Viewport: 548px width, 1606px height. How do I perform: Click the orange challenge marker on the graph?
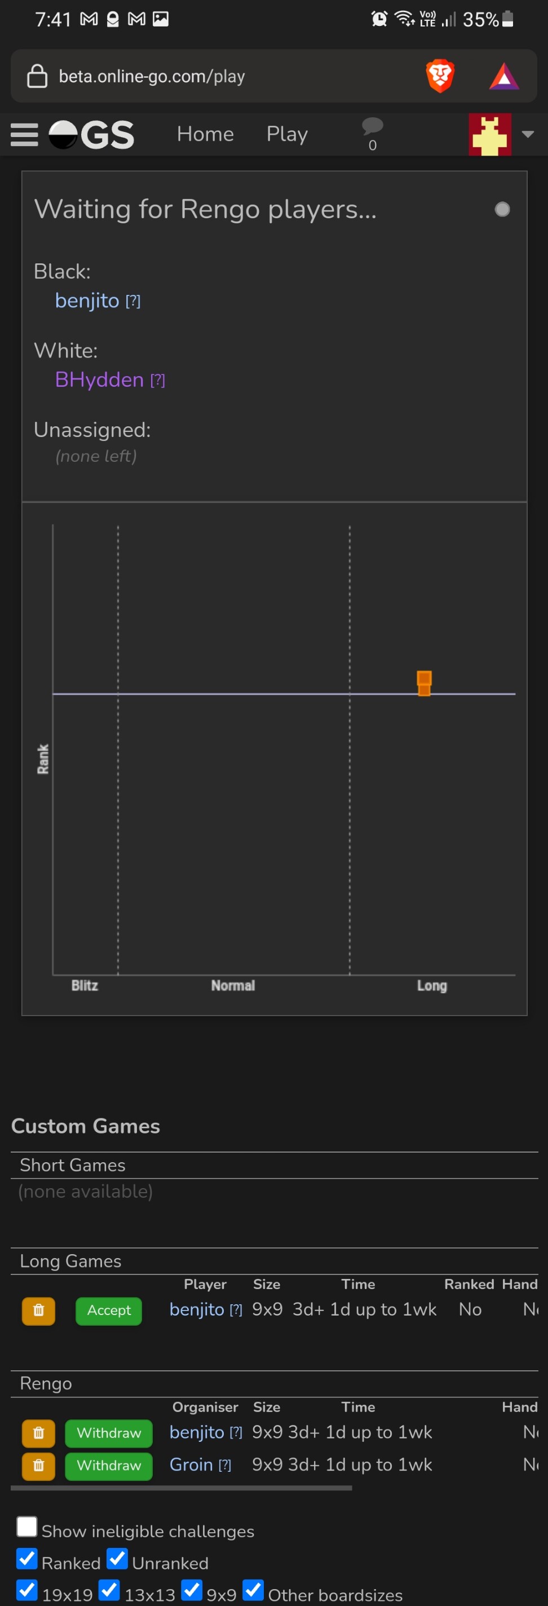point(424,682)
